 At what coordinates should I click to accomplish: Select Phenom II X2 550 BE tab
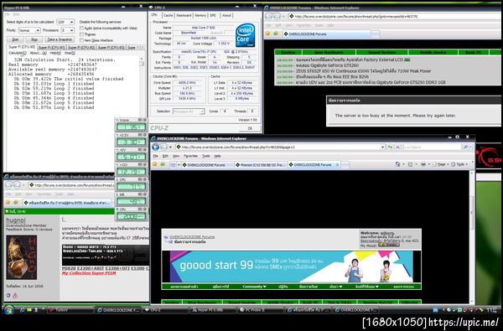(260, 165)
